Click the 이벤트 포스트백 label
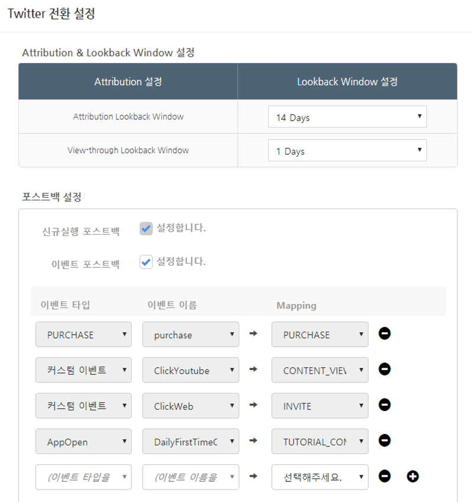Image resolution: width=471 pixels, height=502 pixels. (x=86, y=264)
